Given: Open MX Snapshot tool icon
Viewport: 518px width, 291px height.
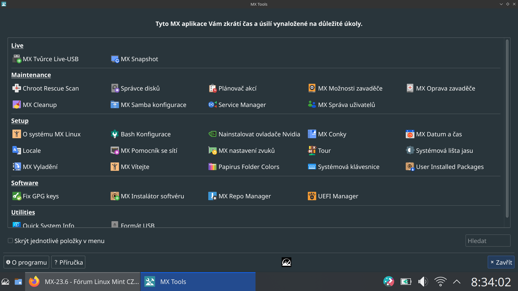Looking at the screenshot, I should 115,59.
